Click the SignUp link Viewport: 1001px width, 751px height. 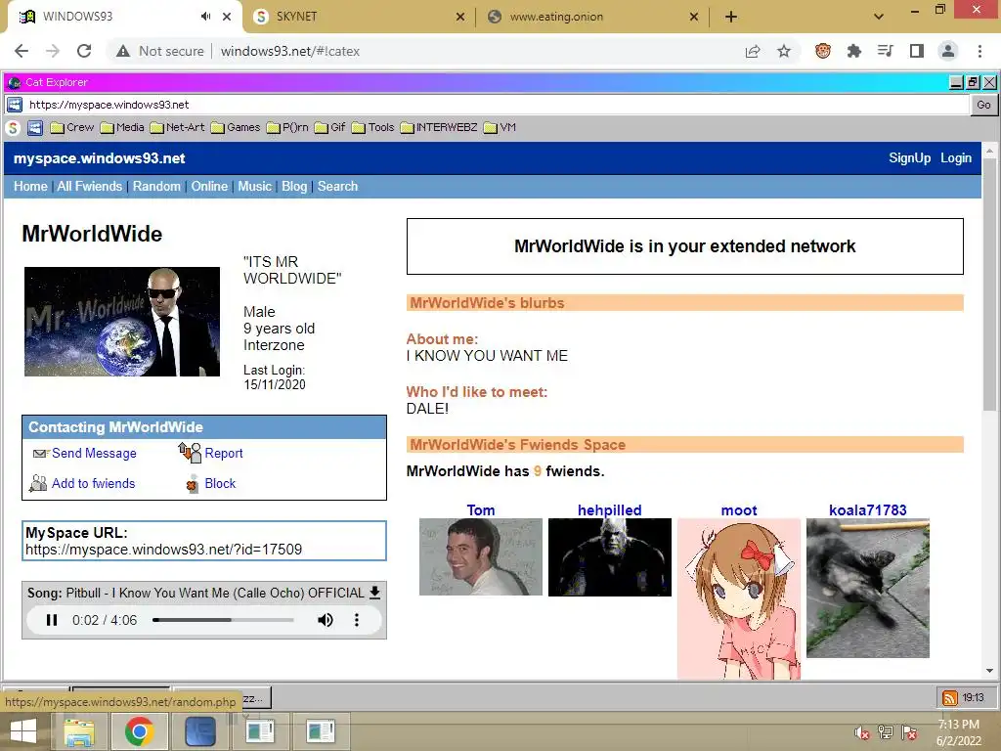coord(910,157)
